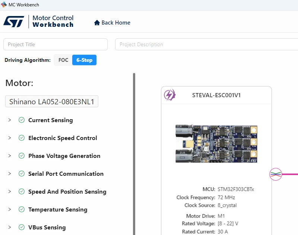Screen dimensions: 298x235
Task: Click the home icon beside Back Home
Action: [97, 23]
